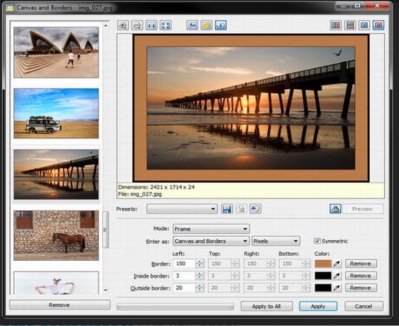Switch to side-by-side compare view
The image size is (399, 326).
click(336, 25)
